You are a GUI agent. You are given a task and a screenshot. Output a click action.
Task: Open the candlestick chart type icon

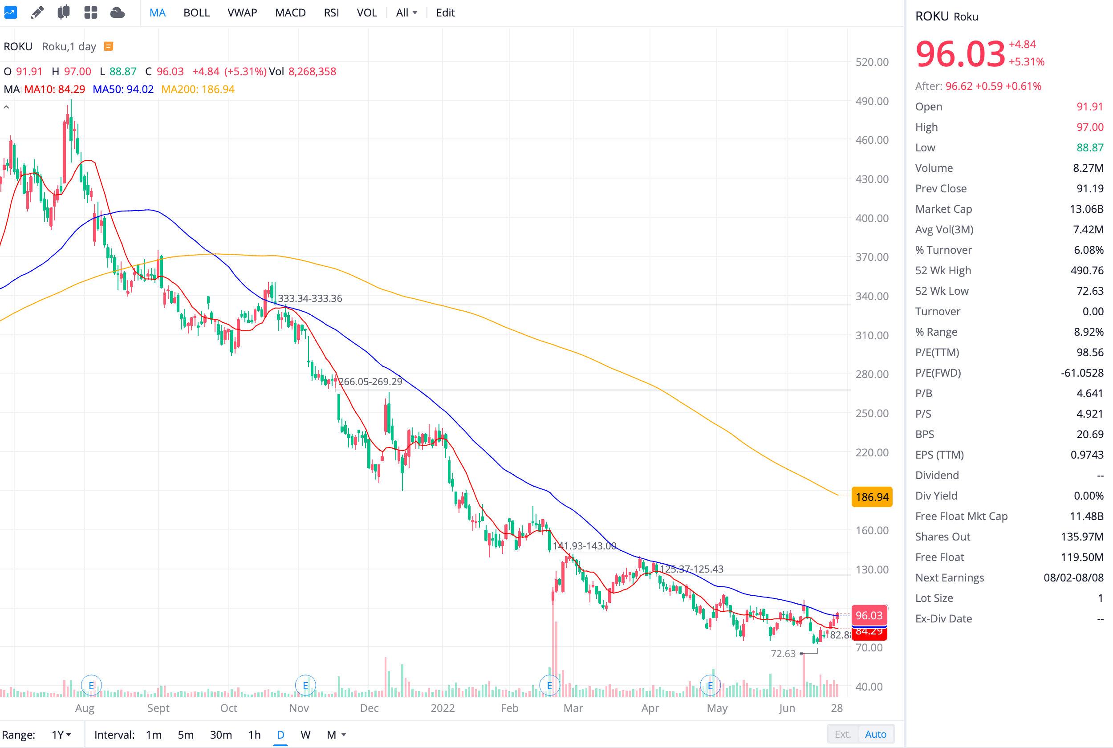point(63,12)
